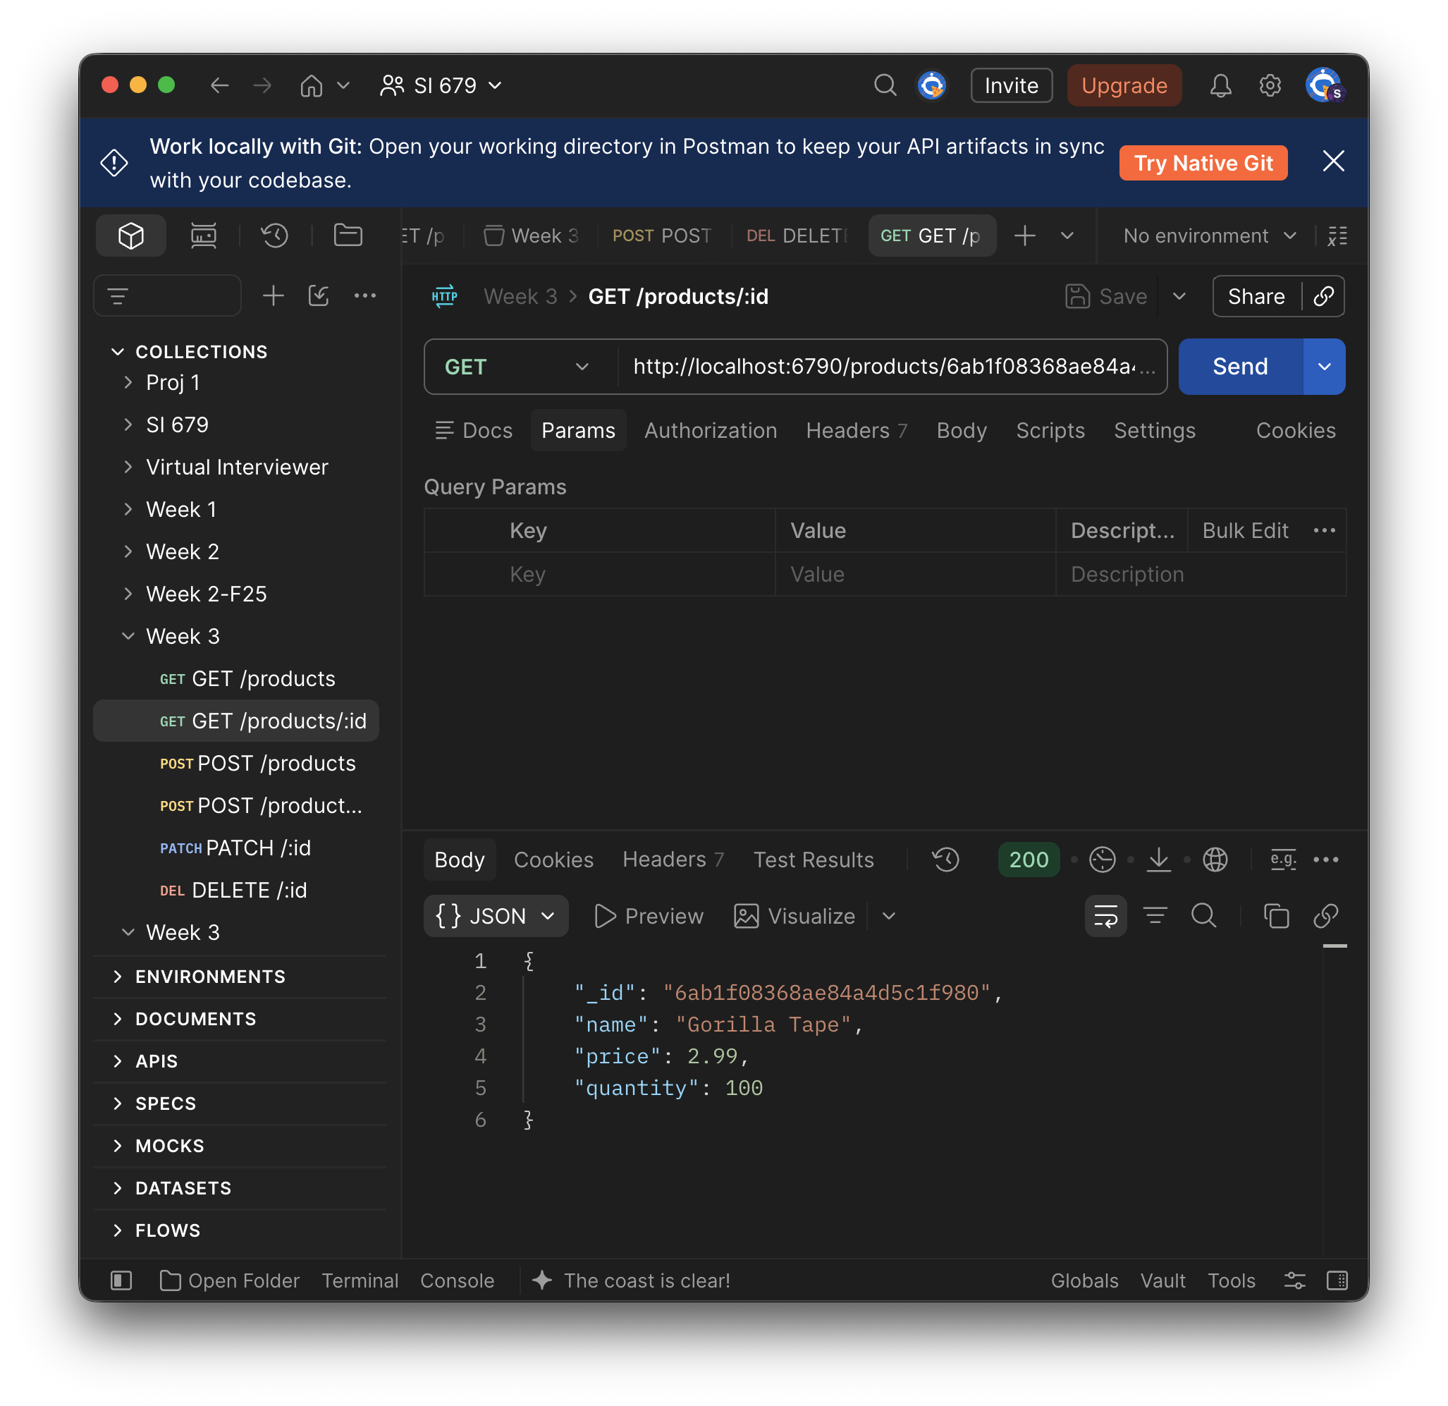Copy the response body with copy icon

[1276, 915]
